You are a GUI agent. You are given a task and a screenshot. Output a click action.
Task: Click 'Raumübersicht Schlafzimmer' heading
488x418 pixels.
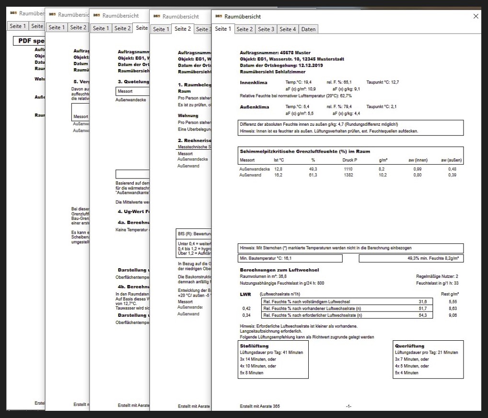point(272,72)
